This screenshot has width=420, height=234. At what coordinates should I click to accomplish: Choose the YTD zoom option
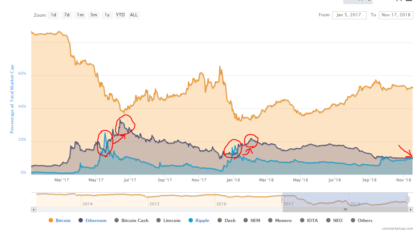(120, 15)
